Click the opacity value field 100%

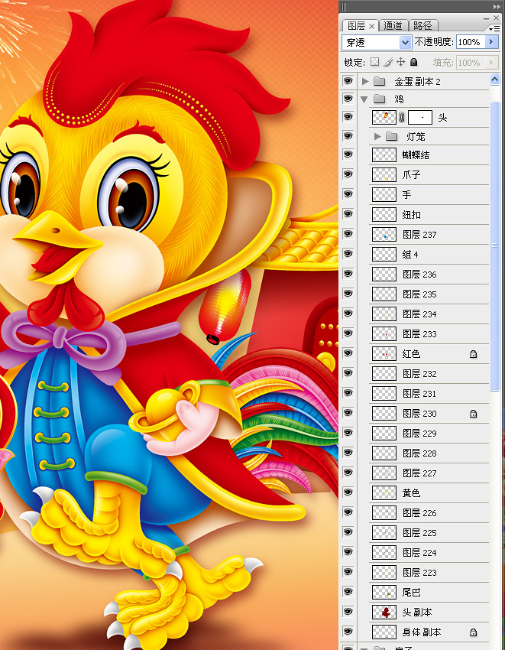[471, 42]
